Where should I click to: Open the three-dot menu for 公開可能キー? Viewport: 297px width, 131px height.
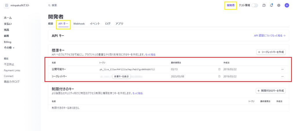coord(282,69)
